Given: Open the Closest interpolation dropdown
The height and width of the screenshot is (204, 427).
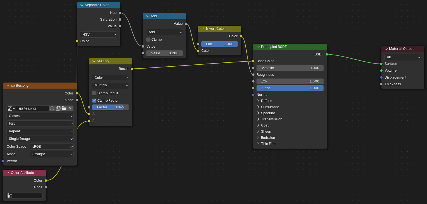Looking at the screenshot, I should 40,116.
